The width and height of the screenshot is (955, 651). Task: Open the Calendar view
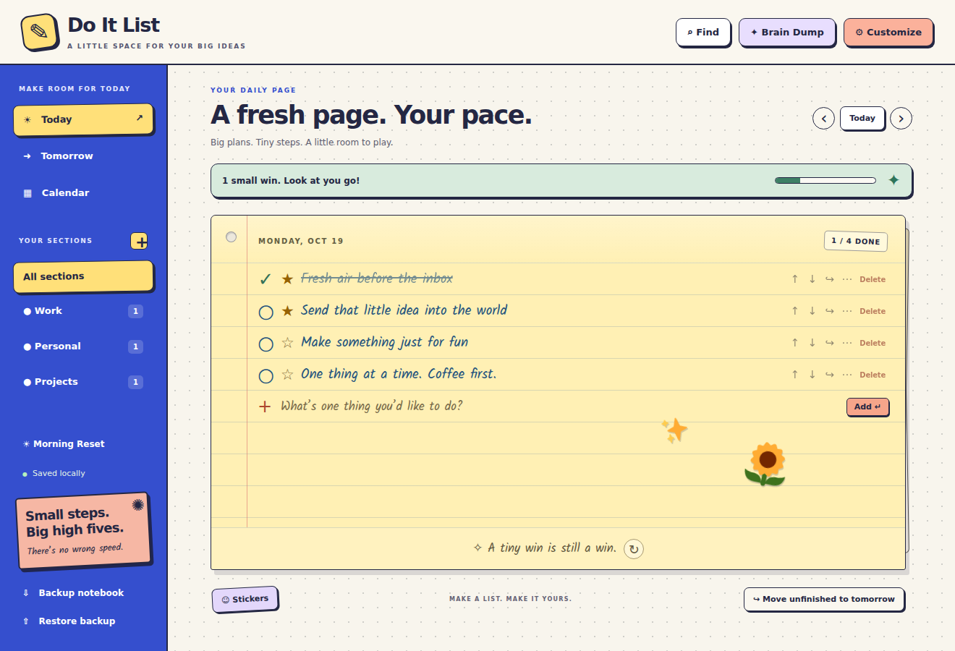[x=83, y=193]
